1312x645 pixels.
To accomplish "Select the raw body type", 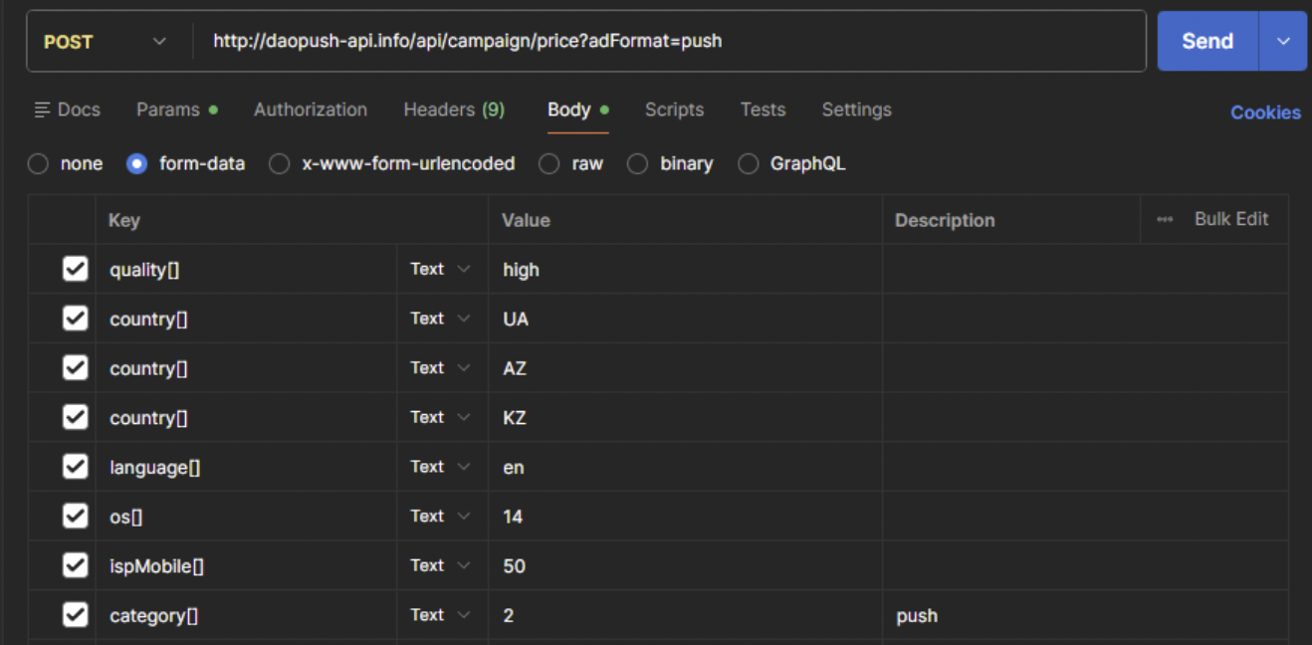I will [548, 164].
